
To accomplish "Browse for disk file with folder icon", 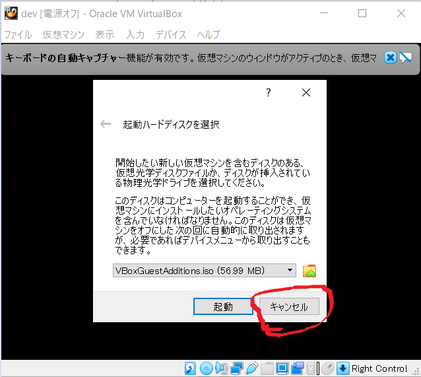I will (309, 271).
